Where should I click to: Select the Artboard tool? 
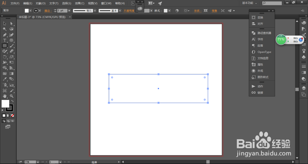click(x=5, y=91)
